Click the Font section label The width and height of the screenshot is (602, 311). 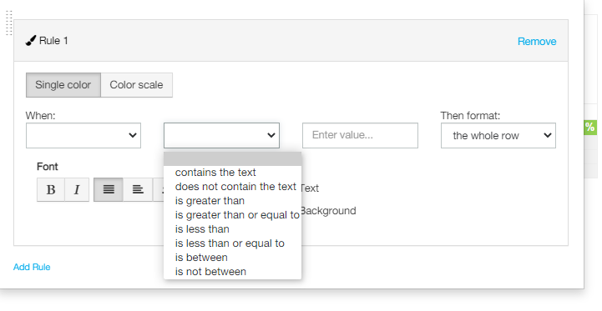pyautogui.click(x=48, y=167)
